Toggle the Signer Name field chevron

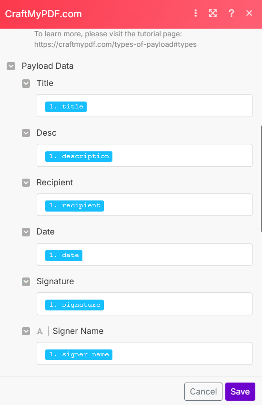point(26,331)
